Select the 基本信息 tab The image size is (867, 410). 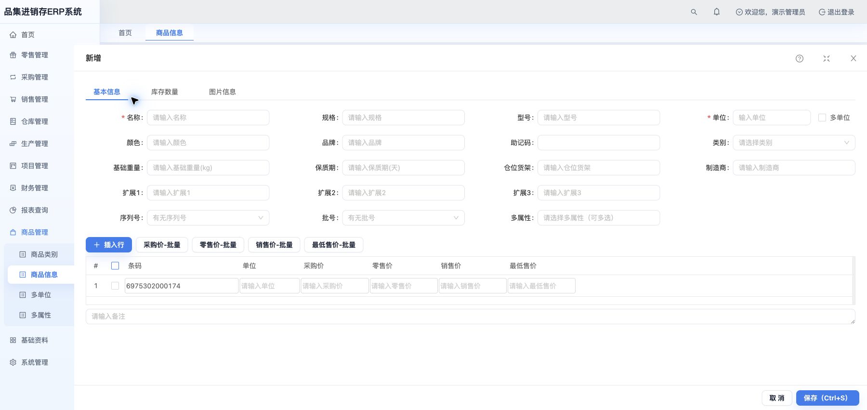(107, 92)
